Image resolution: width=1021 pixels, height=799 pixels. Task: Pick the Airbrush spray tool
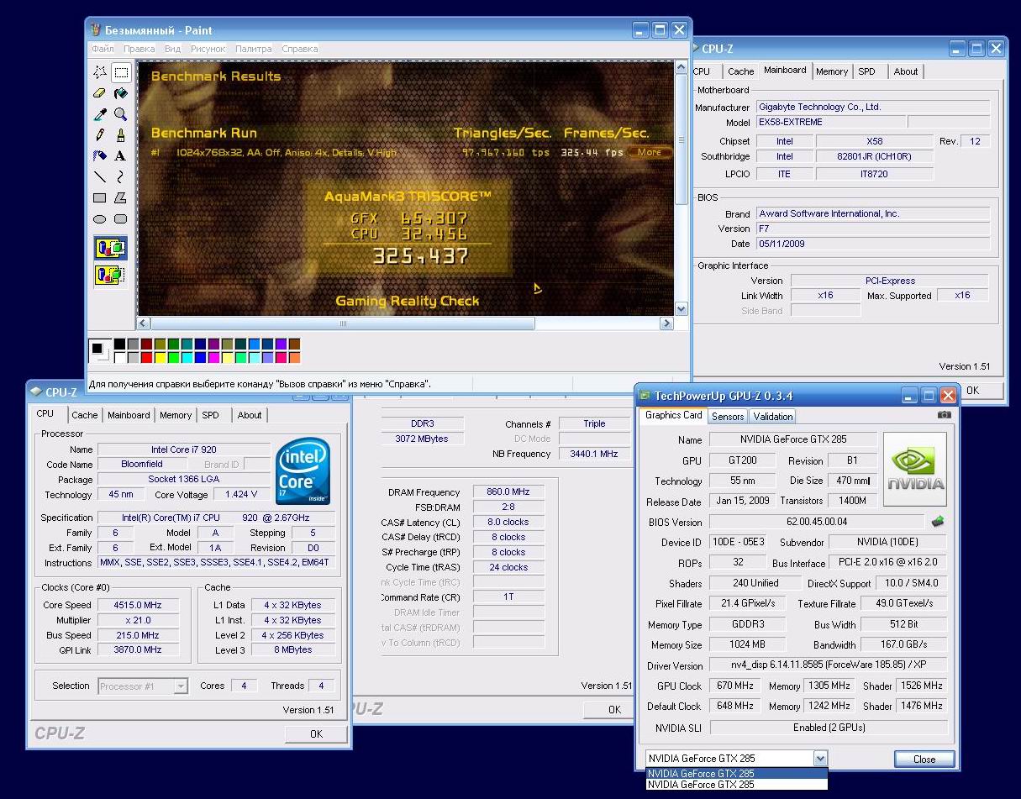click(100, 156)
